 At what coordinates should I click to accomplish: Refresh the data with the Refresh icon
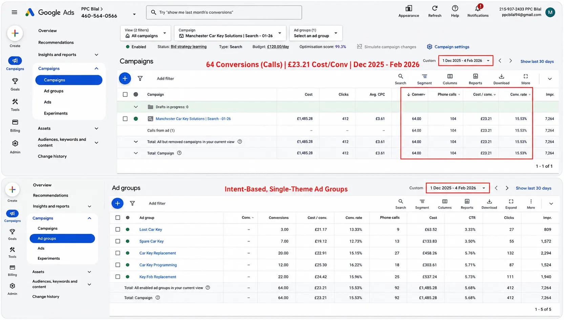point(435,8)
